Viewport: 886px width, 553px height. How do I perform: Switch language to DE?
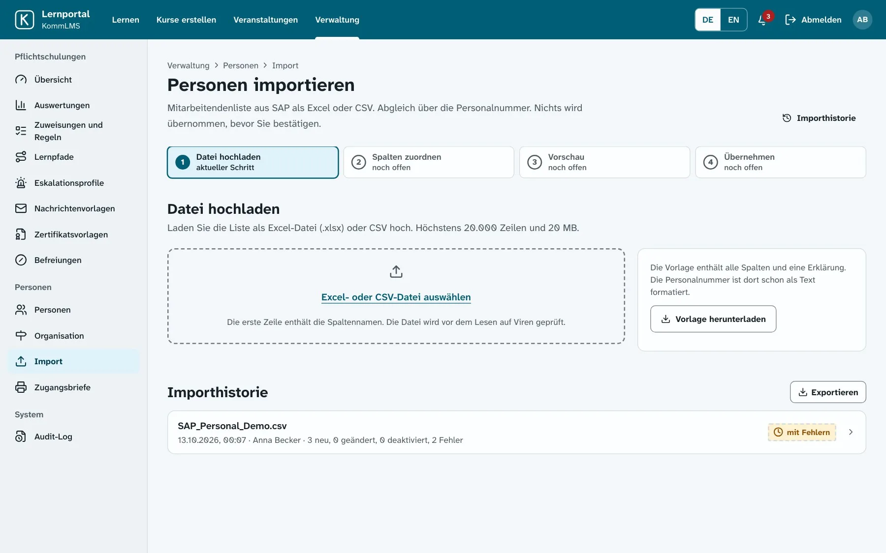click(x=708, y=20)
